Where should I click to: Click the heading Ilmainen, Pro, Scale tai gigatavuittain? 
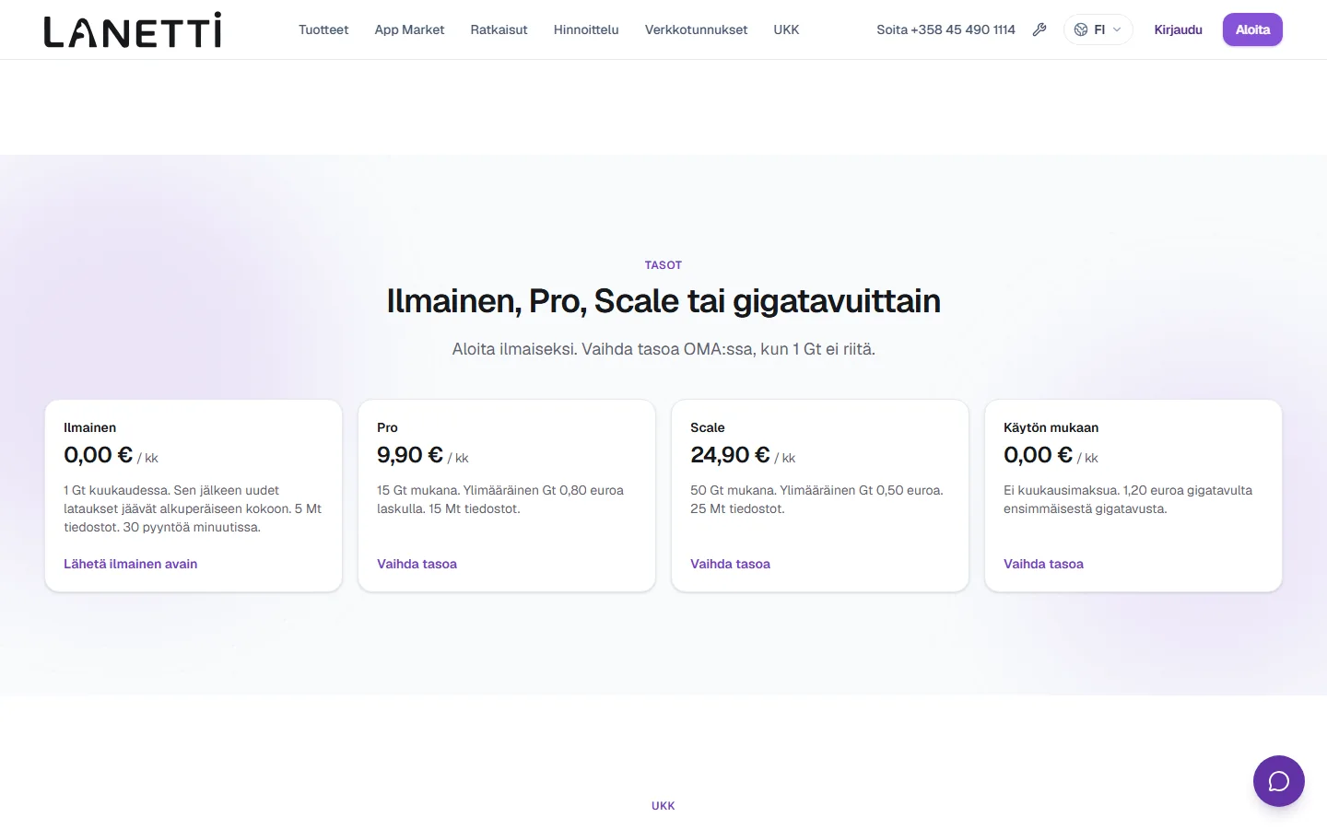pos(663,301)
